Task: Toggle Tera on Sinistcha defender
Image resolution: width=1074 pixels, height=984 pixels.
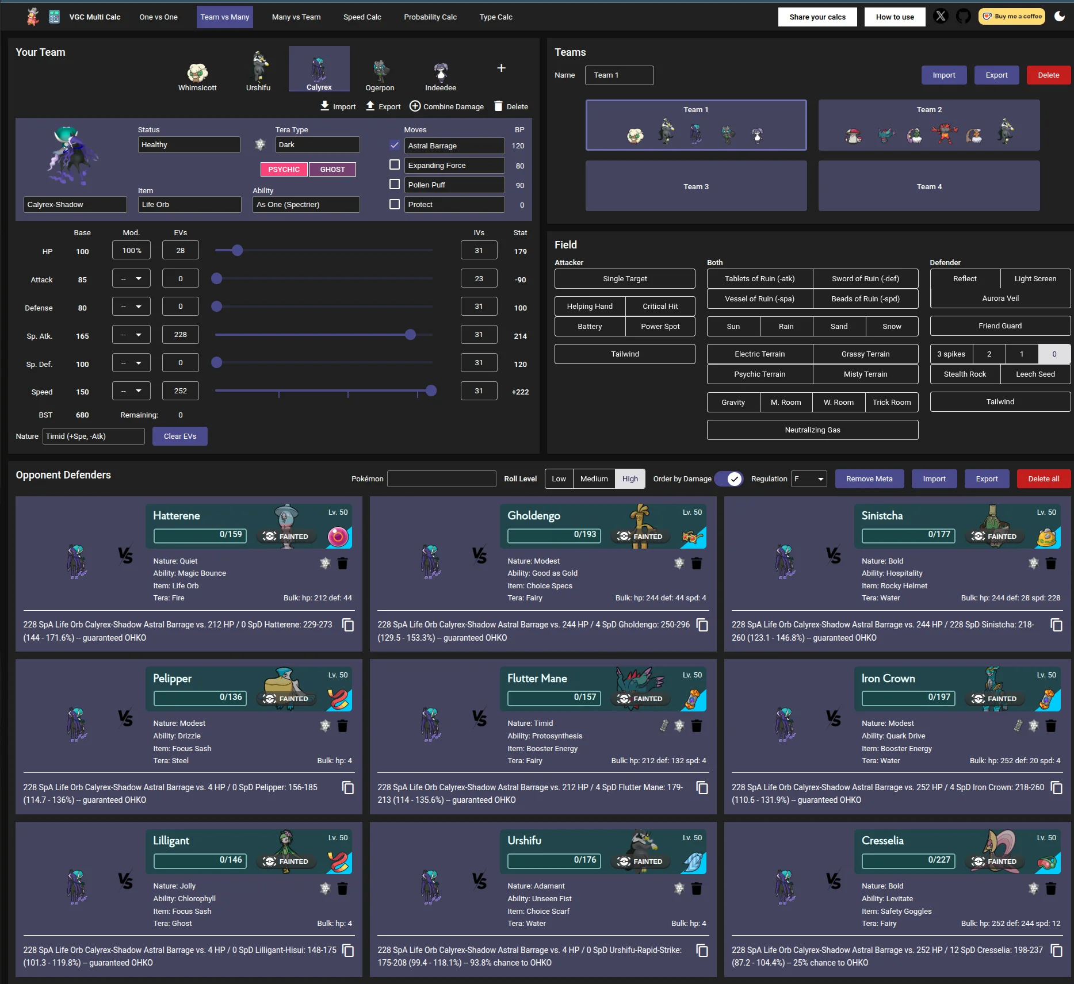Action: 1034,563
